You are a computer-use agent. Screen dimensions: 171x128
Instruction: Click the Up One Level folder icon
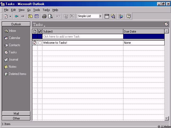click(30, 16)
